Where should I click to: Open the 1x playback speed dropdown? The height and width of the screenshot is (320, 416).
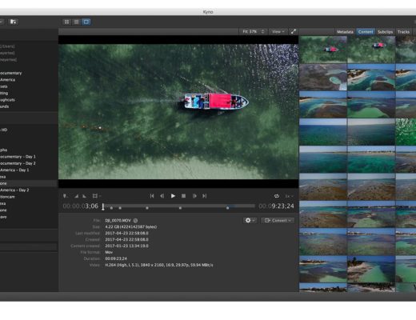pos(289,196)
